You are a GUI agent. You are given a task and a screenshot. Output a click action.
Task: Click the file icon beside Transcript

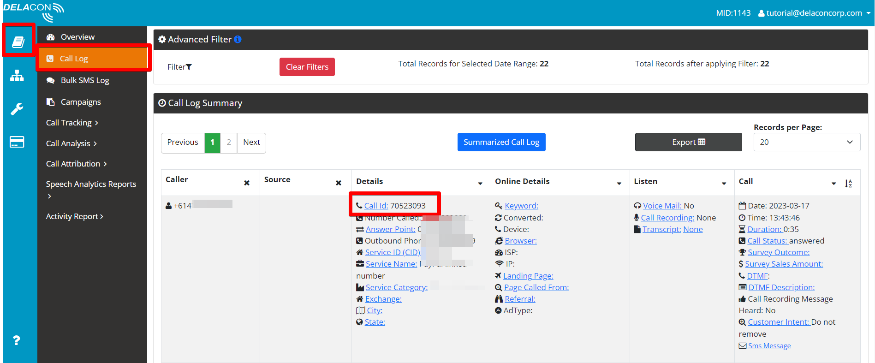[x=637, y=229]
